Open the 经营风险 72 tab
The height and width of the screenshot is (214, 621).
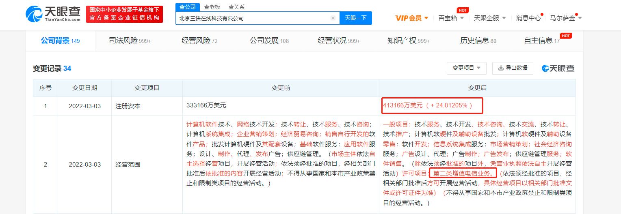199,41
